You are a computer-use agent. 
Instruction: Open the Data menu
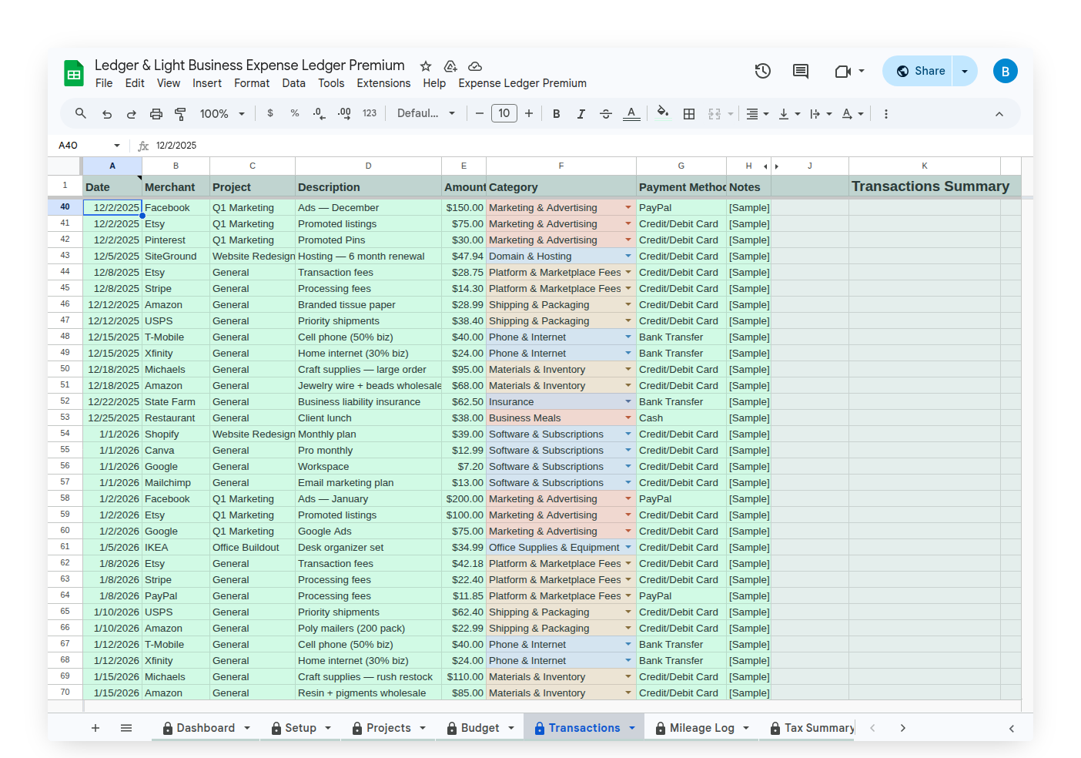click(293, 83)
